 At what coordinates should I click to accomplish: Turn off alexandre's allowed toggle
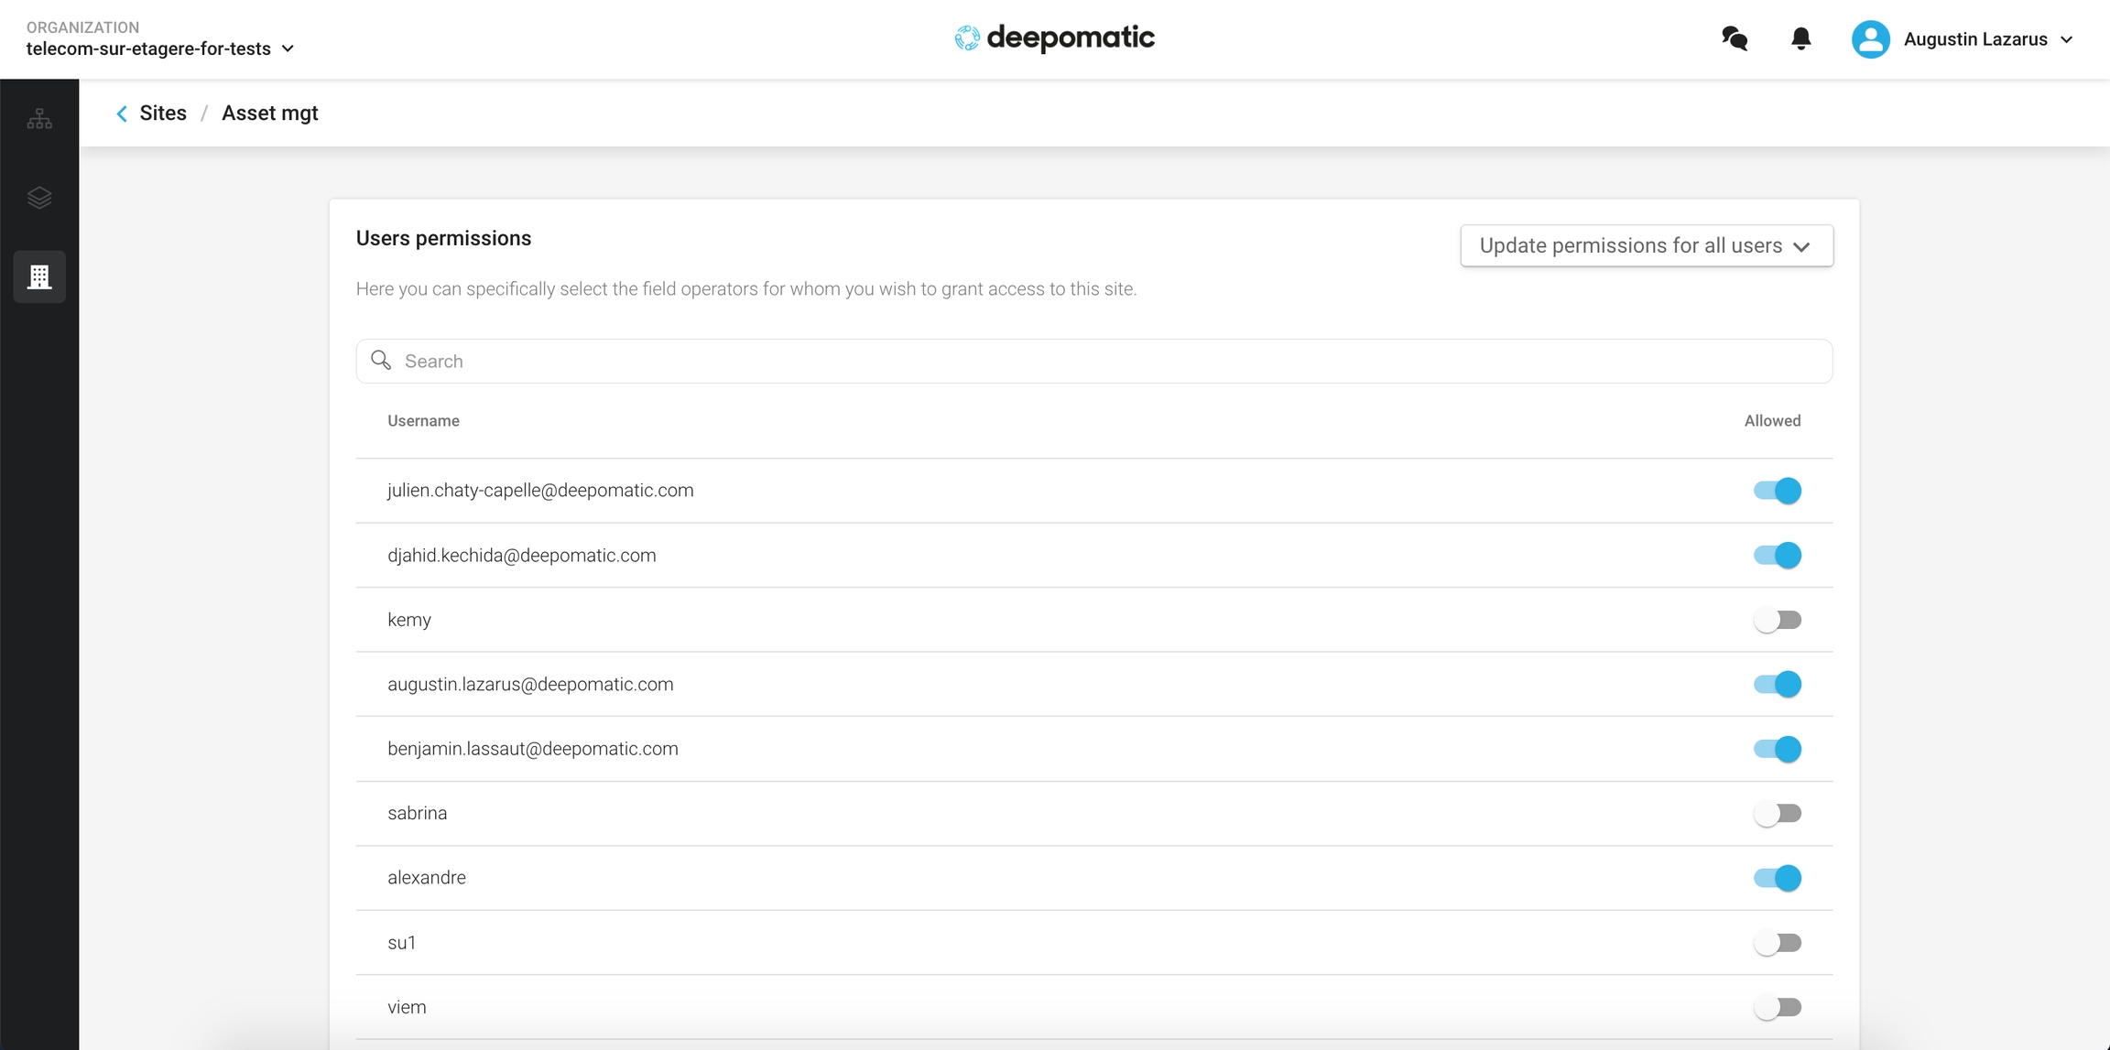[x=1777, y=878]
